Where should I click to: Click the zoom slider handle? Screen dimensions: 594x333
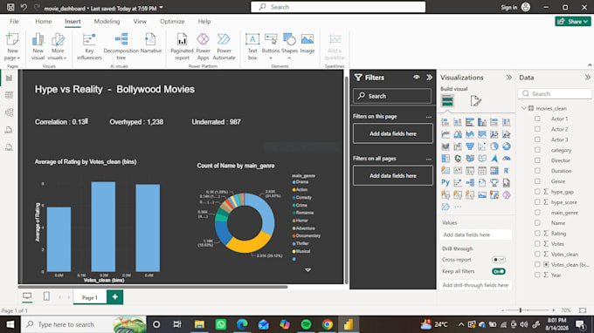(521, 310)
